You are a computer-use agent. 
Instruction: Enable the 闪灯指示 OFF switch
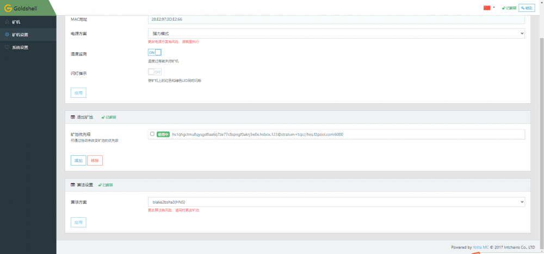pos(154,72)
